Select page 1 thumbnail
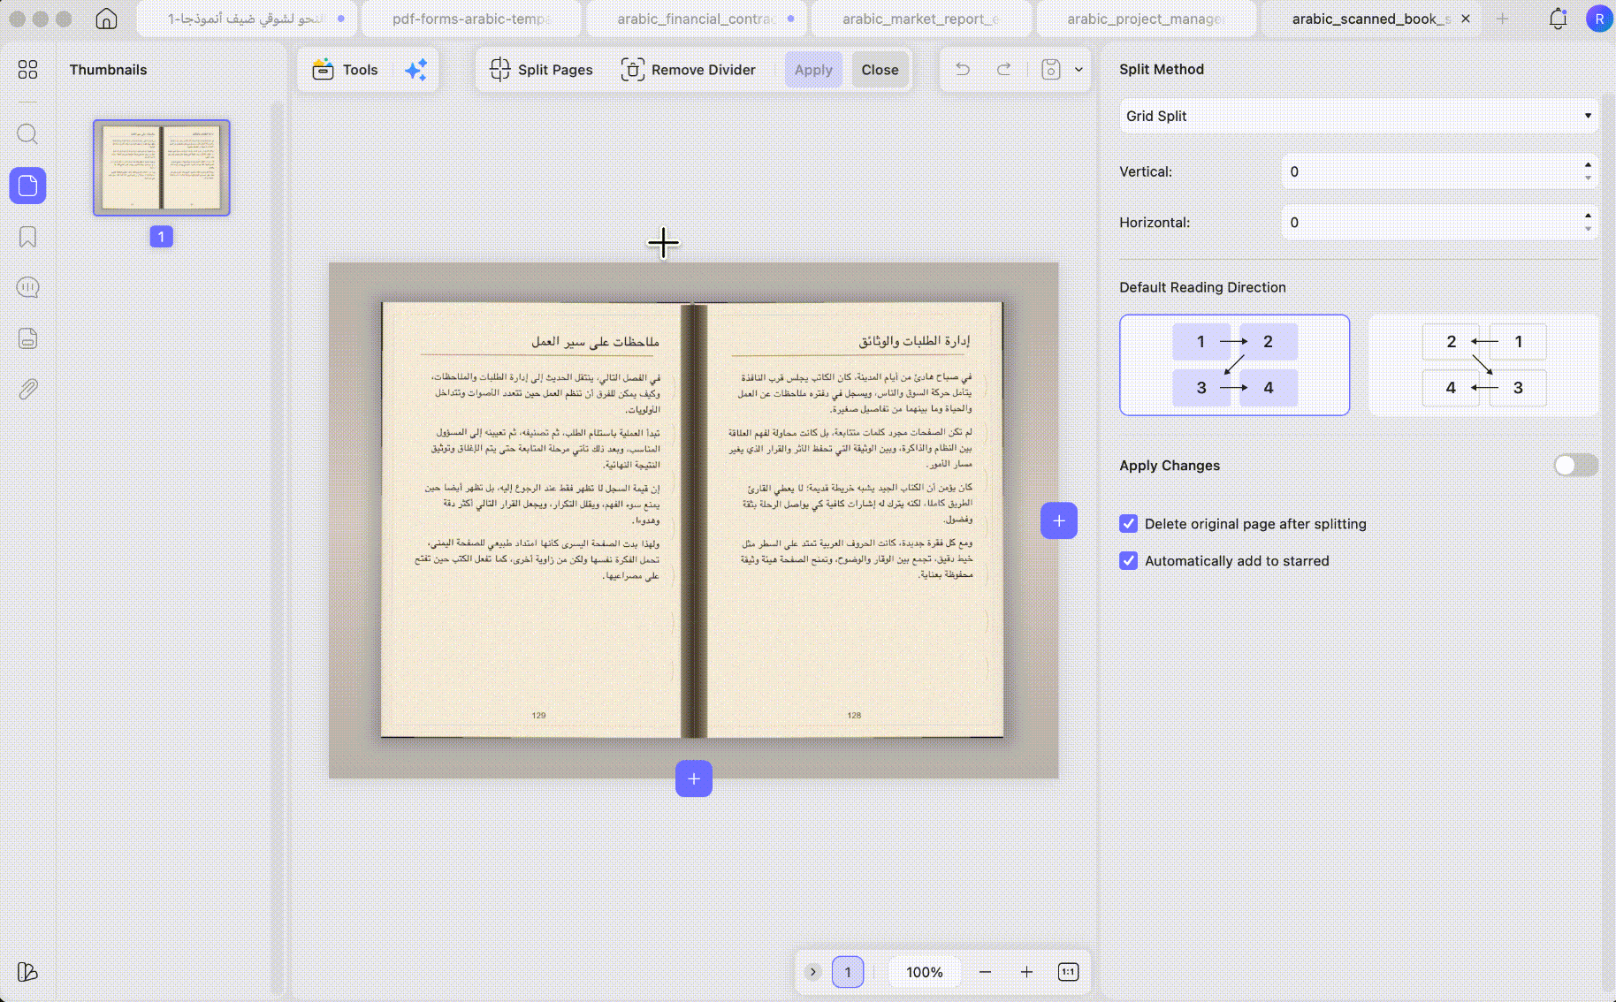 coord(162,168)
